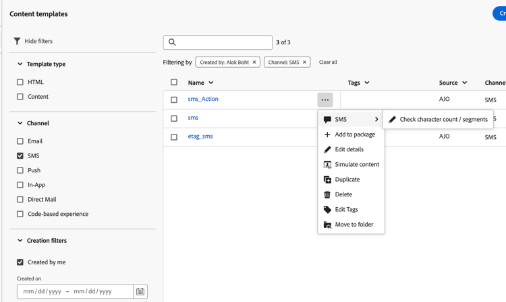The height and width of the screenshot is (302, 506).
Task: Click the Created on end date field
Action: coord(92,291)
